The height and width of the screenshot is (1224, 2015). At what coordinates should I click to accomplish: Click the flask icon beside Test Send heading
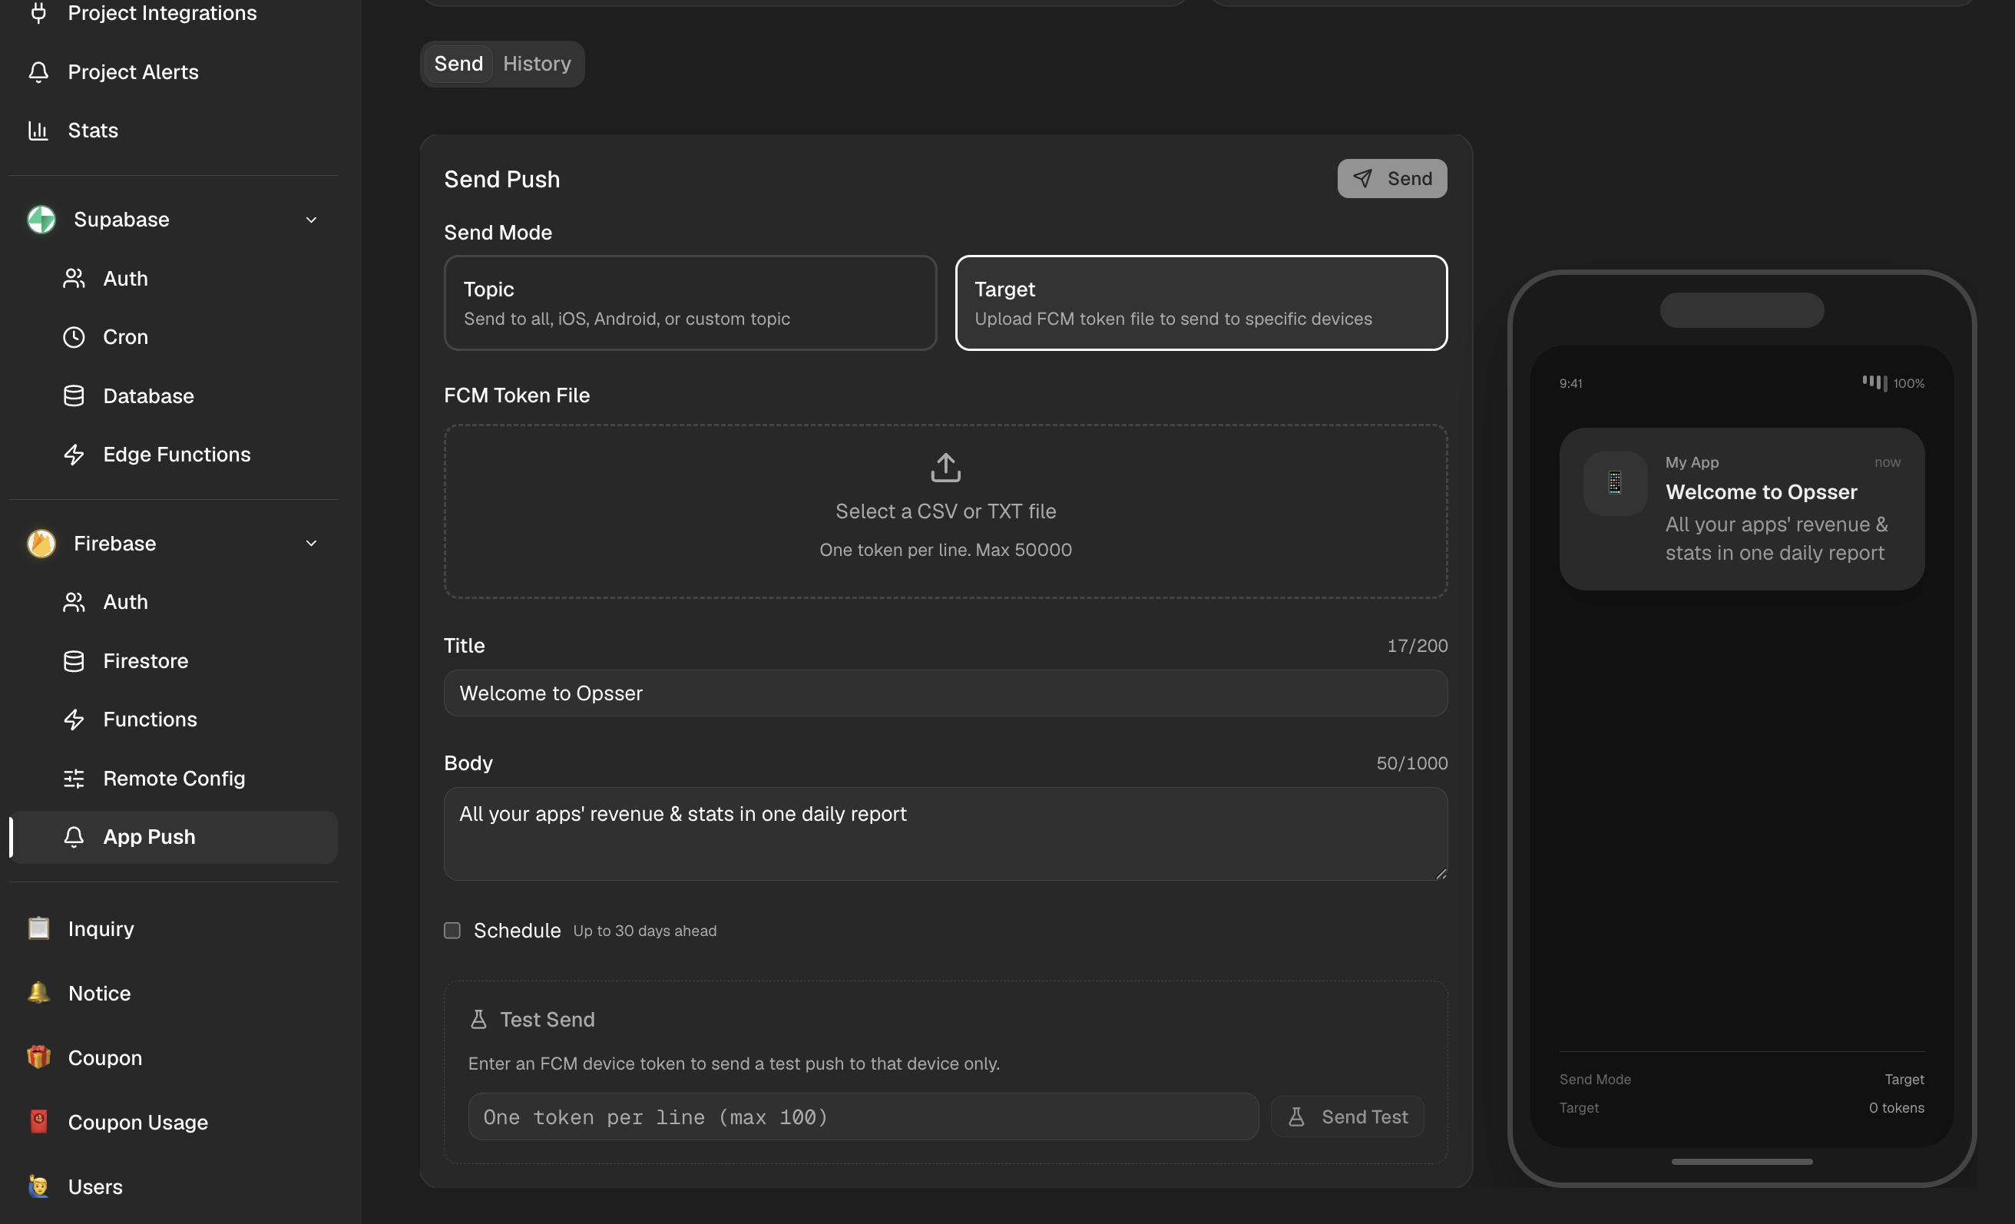click(x=478, y=1019)
